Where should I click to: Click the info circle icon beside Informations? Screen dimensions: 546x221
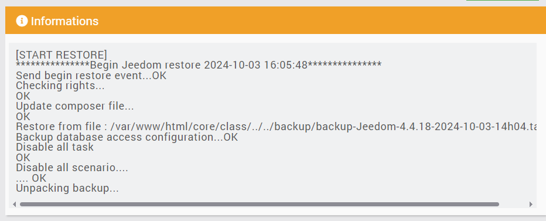[22, 21]
